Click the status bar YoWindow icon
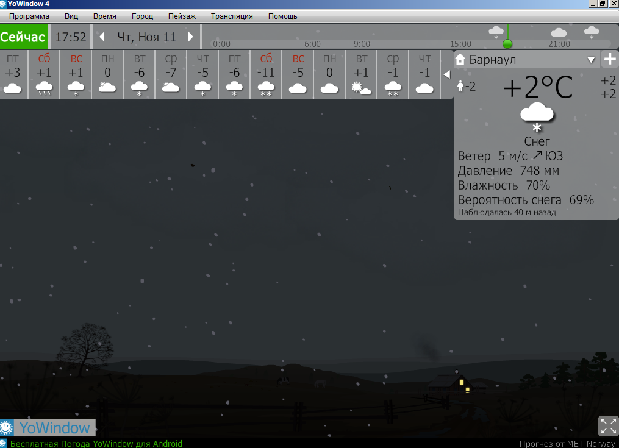The image size is (619, 448). click(3, 444)
